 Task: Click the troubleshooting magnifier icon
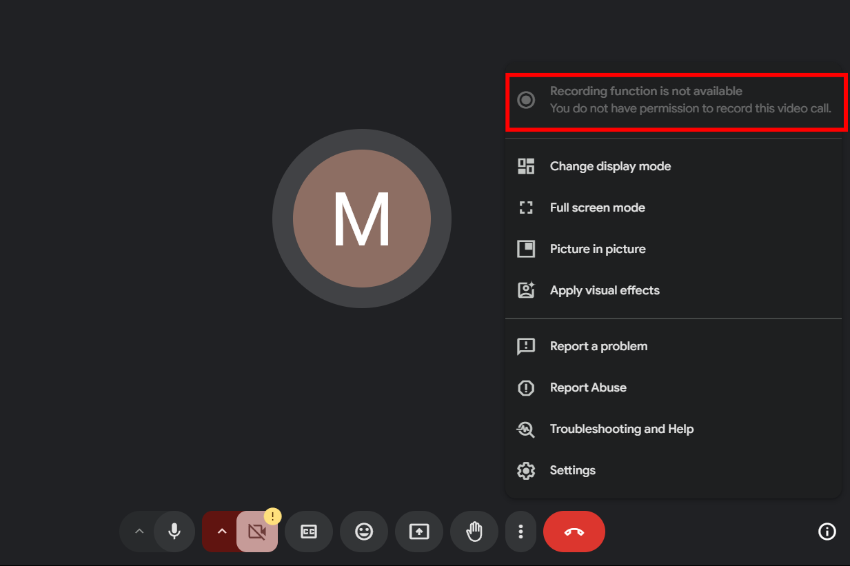click(x=526, y=429)
